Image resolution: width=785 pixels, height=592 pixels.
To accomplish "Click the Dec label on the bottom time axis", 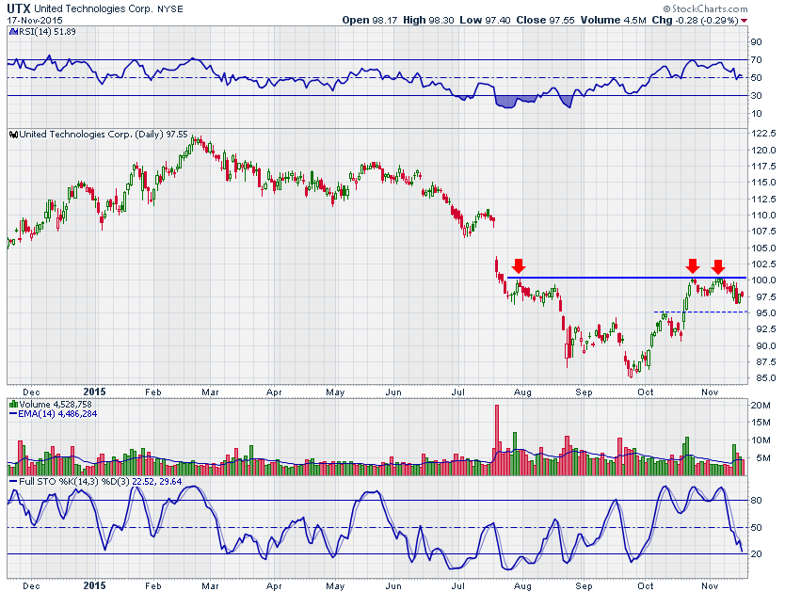I will pos(32,586).
